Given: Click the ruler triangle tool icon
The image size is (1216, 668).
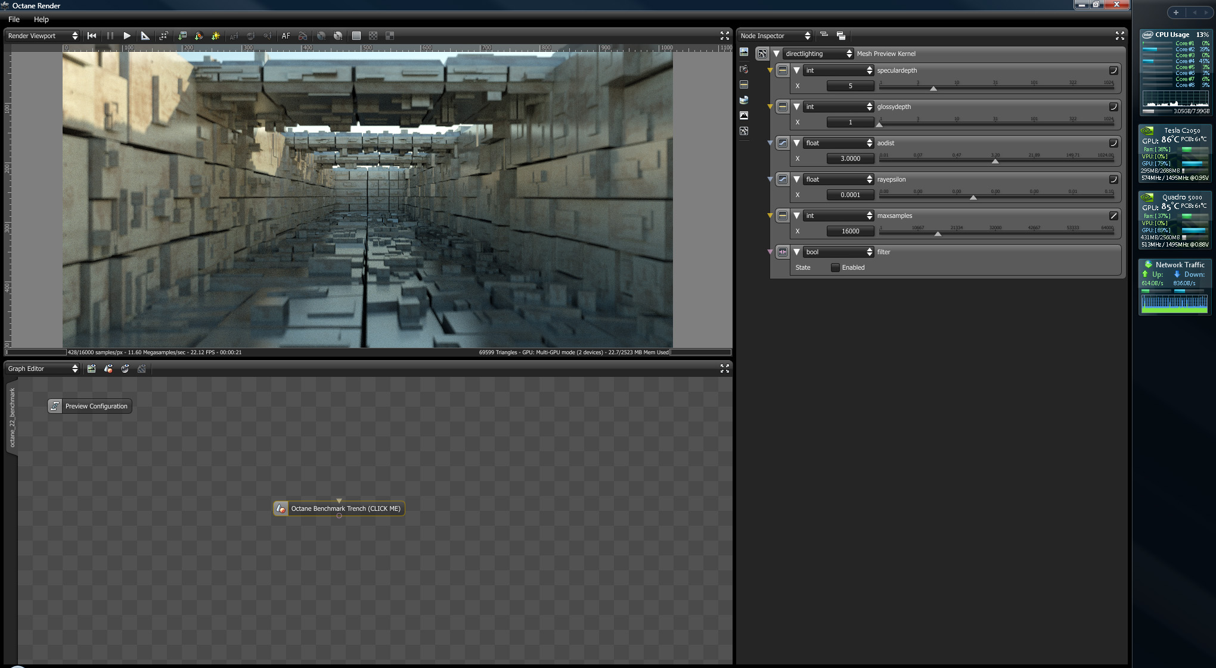Looking at the screenshot, I should tap(145, 36).
